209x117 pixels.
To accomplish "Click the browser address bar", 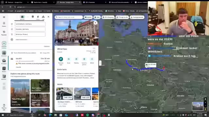I will pyautogui.click(x=80, y=7).
